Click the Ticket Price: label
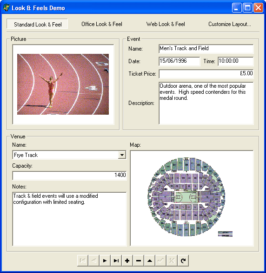This screenshot has height=273, width=266. [x=142, y=74]
